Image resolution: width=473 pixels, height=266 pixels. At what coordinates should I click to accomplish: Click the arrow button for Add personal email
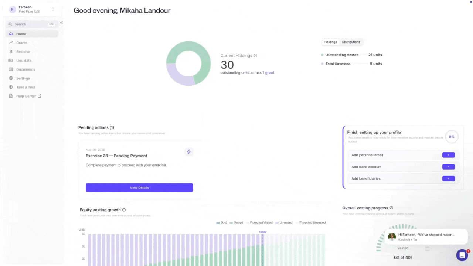[x=449, y=155]
